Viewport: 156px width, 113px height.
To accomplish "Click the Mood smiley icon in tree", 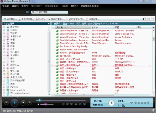I will point(8,59).
